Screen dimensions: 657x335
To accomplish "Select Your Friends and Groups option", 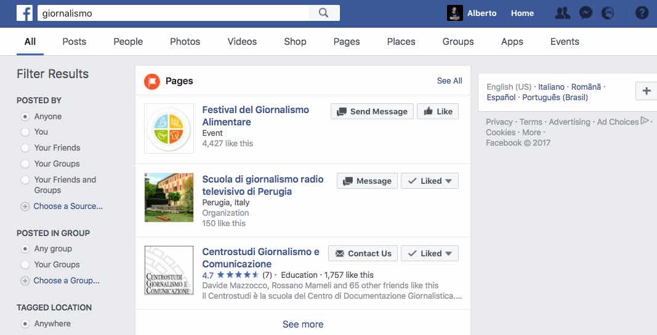I will point(25,180).
